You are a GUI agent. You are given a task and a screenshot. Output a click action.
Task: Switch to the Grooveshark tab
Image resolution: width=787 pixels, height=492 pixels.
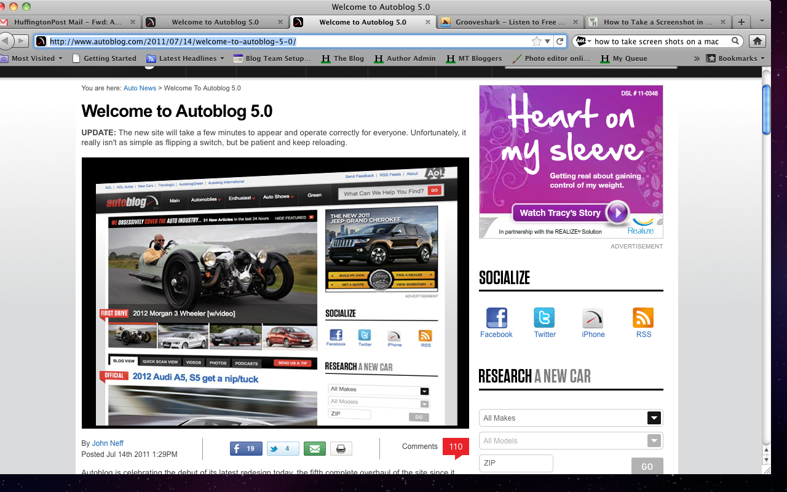(x=510, y=22)
